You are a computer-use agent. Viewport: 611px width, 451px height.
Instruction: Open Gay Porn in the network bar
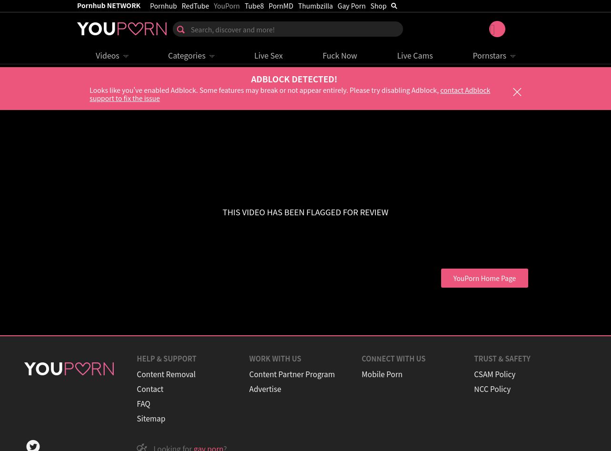click(352, 6)
